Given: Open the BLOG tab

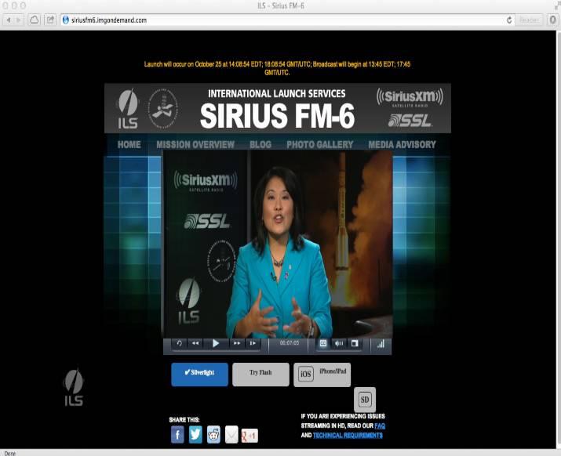Looking at the screenshot, I should tap(260, 145).
